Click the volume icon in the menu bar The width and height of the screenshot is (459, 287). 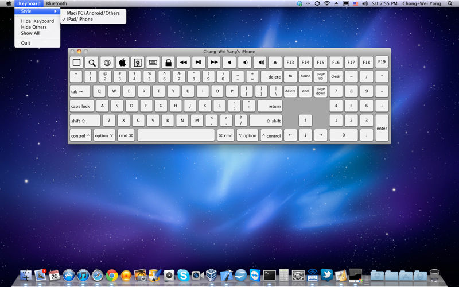pyautogui.click(x=365, y=3)
